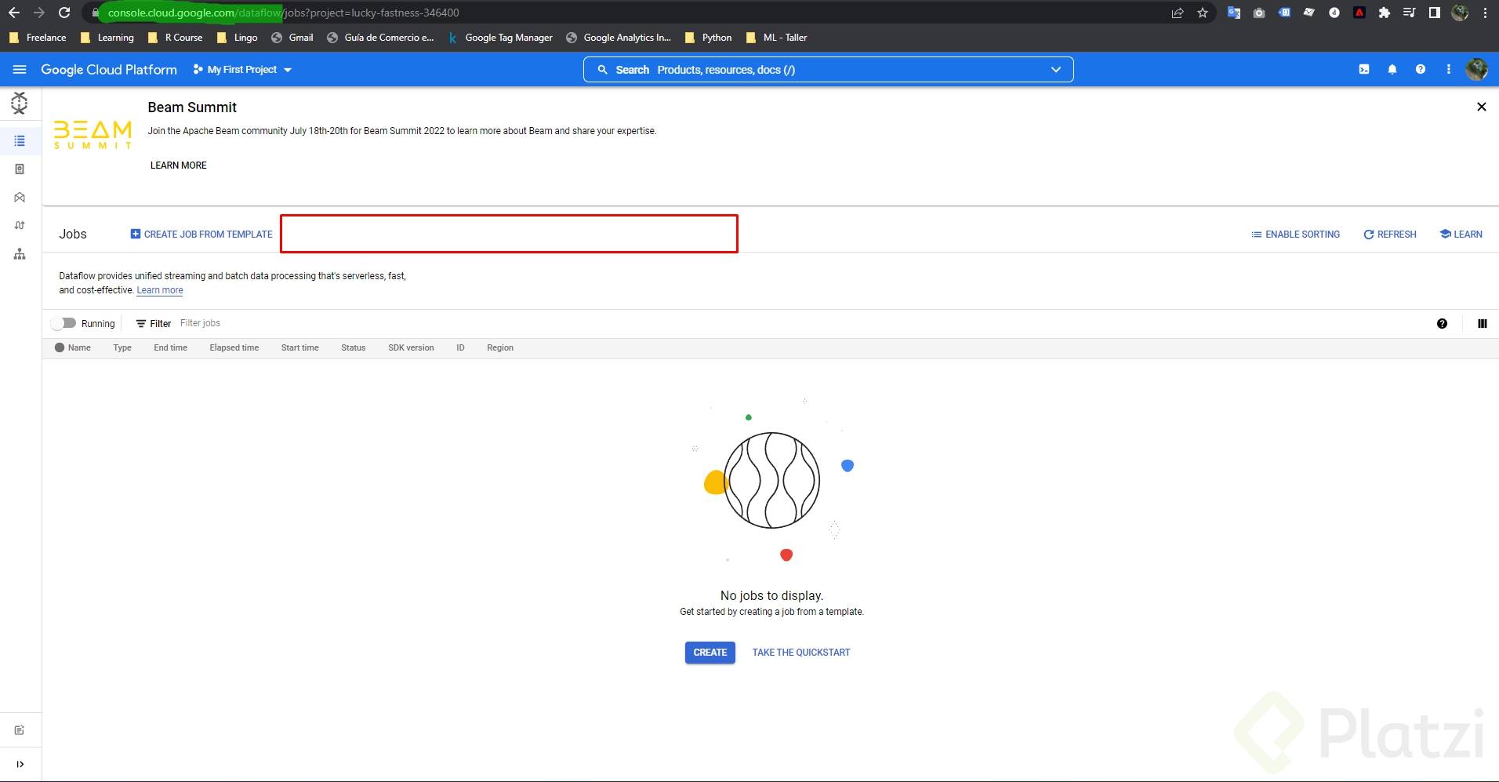Open the Snapshots icon in left sidebar
The height and width of the screenshot is (782, 1499).
point(20,169)
